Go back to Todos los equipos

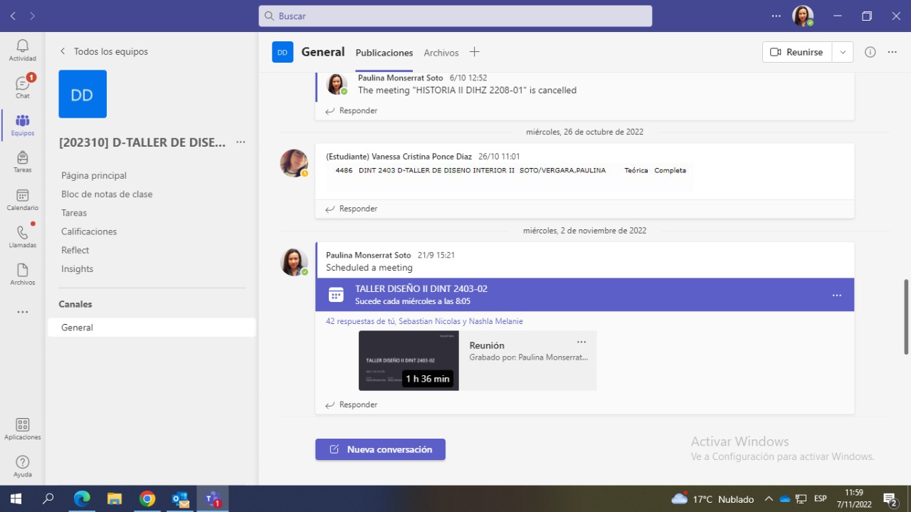104,51
